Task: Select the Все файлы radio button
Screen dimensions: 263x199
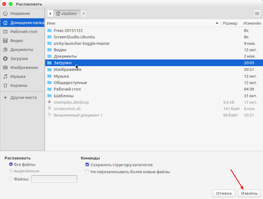Action: [11, 164]
